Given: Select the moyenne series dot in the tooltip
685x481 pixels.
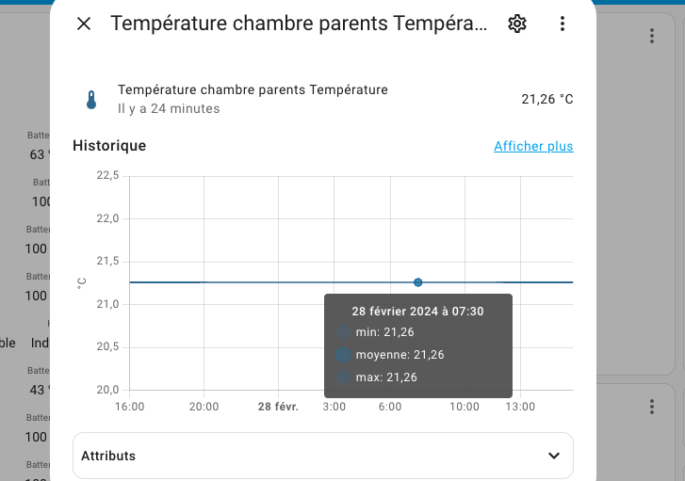Looking at the screenshot, I should point(343,355).
